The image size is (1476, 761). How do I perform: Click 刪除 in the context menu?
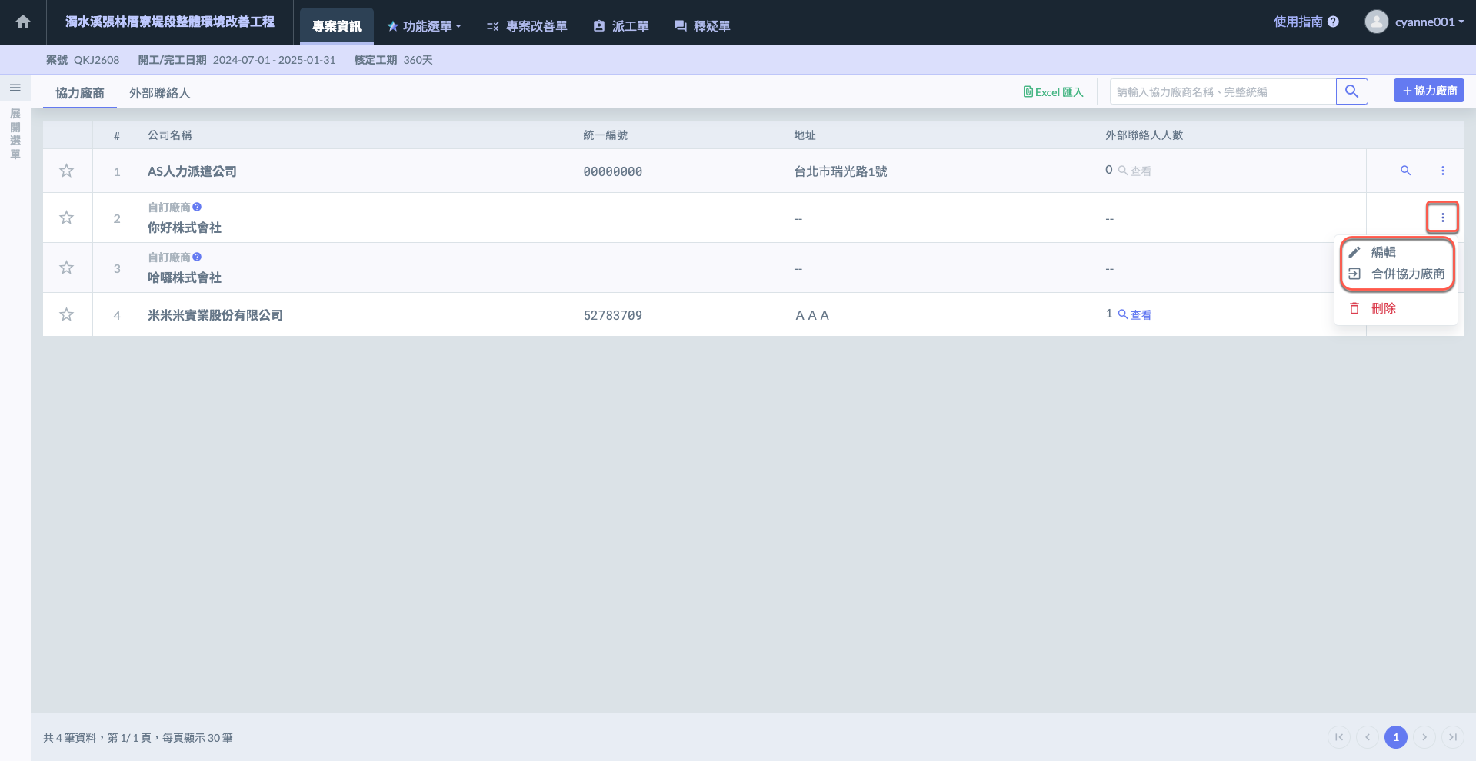(x=1383, y=308)
